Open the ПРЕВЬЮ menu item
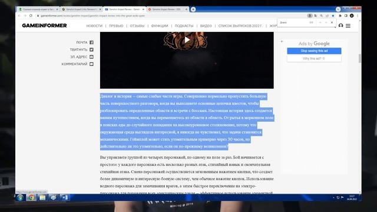377x212 pixels. (x=116, y=26)
